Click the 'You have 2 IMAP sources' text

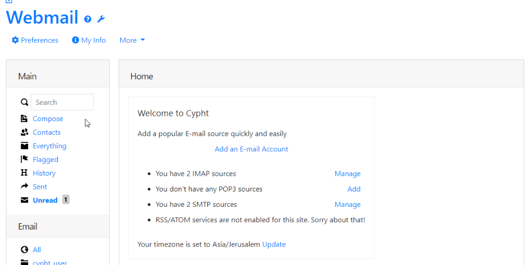[196, 173]
